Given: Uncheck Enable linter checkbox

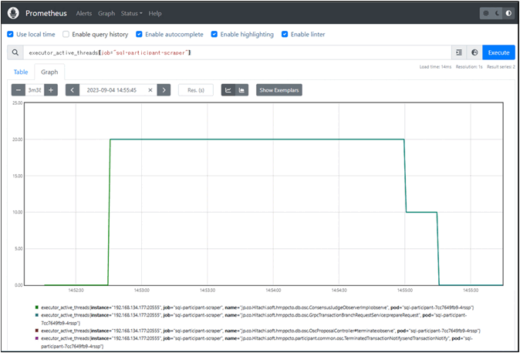Looking at the screenshot, I should pos(285,34).
